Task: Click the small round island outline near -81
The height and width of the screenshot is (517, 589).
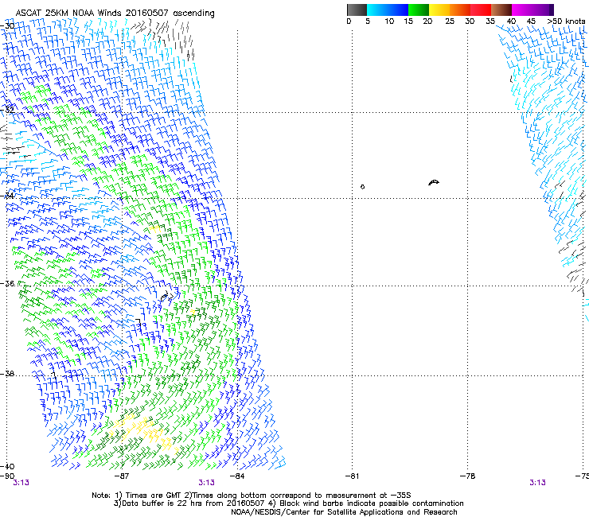Action: click(x=362, y=187)
